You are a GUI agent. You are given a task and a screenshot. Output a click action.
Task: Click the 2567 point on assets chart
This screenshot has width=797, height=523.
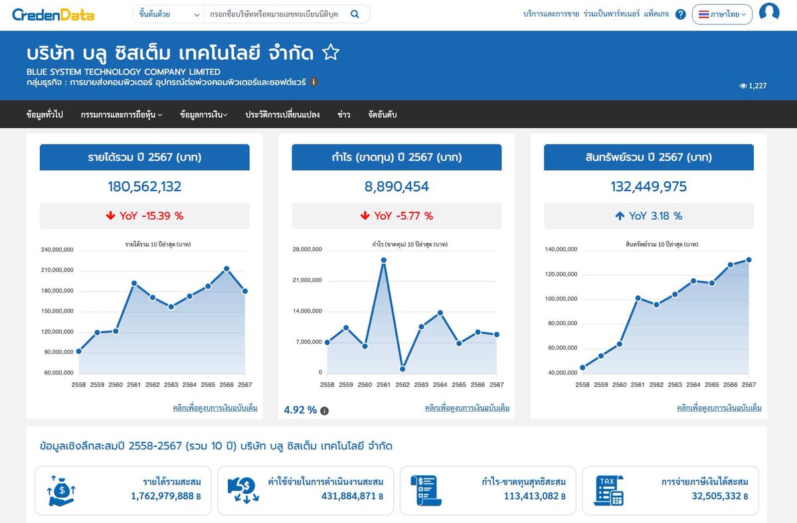pyautogui.click(x=749, y=260)
